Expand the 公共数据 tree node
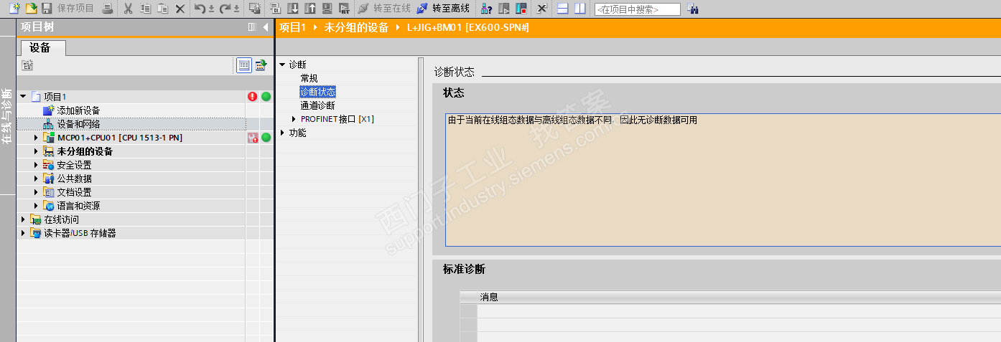This screenshot has height=342, width=1001. pos(36,179)
